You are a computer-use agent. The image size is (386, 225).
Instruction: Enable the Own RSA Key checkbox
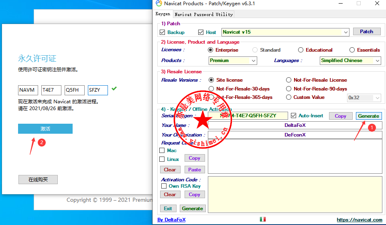pos(164,186)
